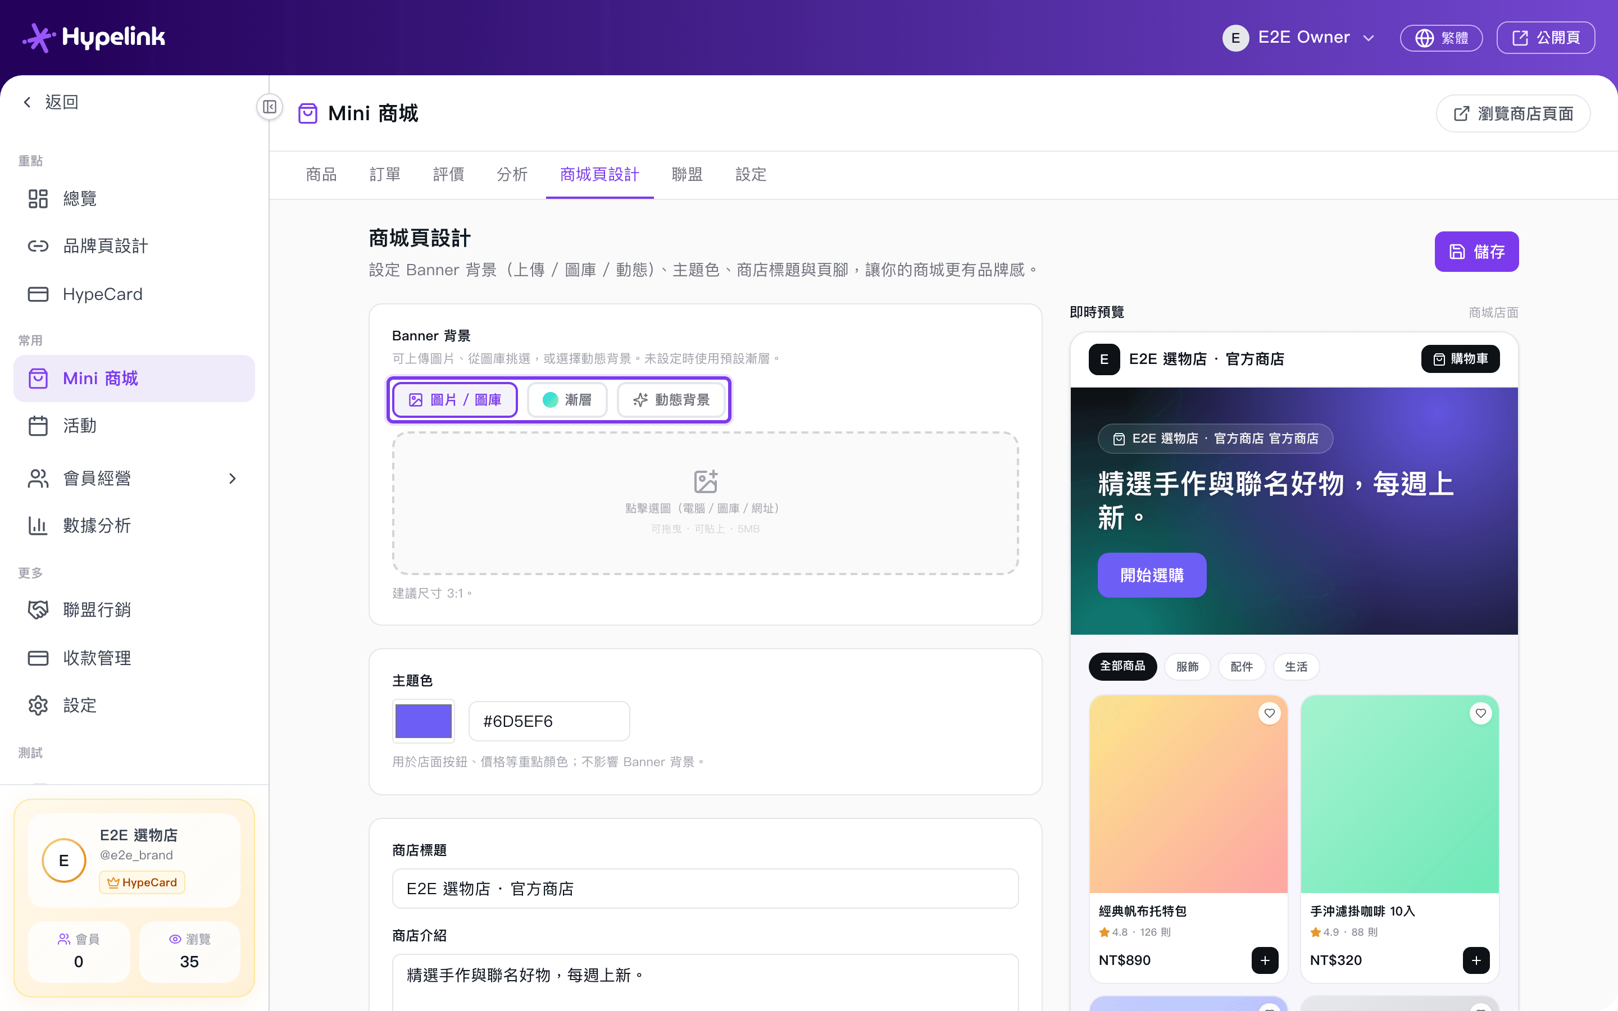Click the E2E 選物店 官方商店 banner badge

click(1216, 439)
